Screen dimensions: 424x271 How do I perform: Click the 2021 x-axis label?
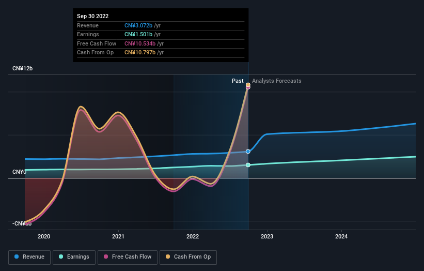(x=118, y=237)
